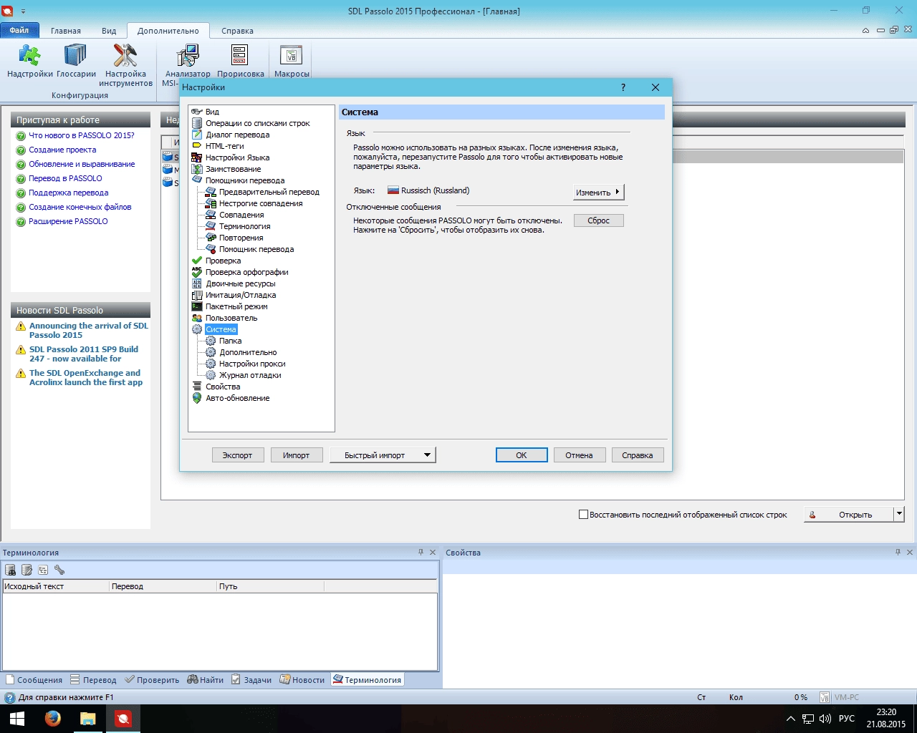The image size is (917, 733).
Task: Switch to Найти bottom tab
Action: coord(206,680)
